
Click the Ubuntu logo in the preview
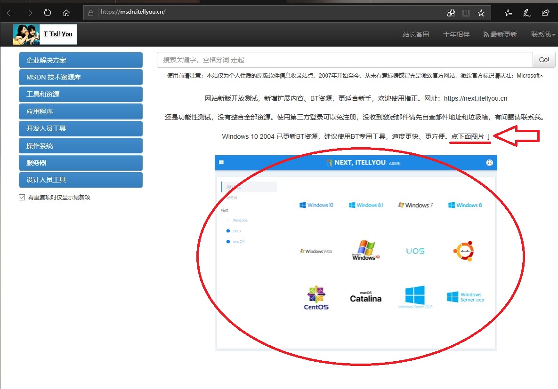[x=464, y=251]
